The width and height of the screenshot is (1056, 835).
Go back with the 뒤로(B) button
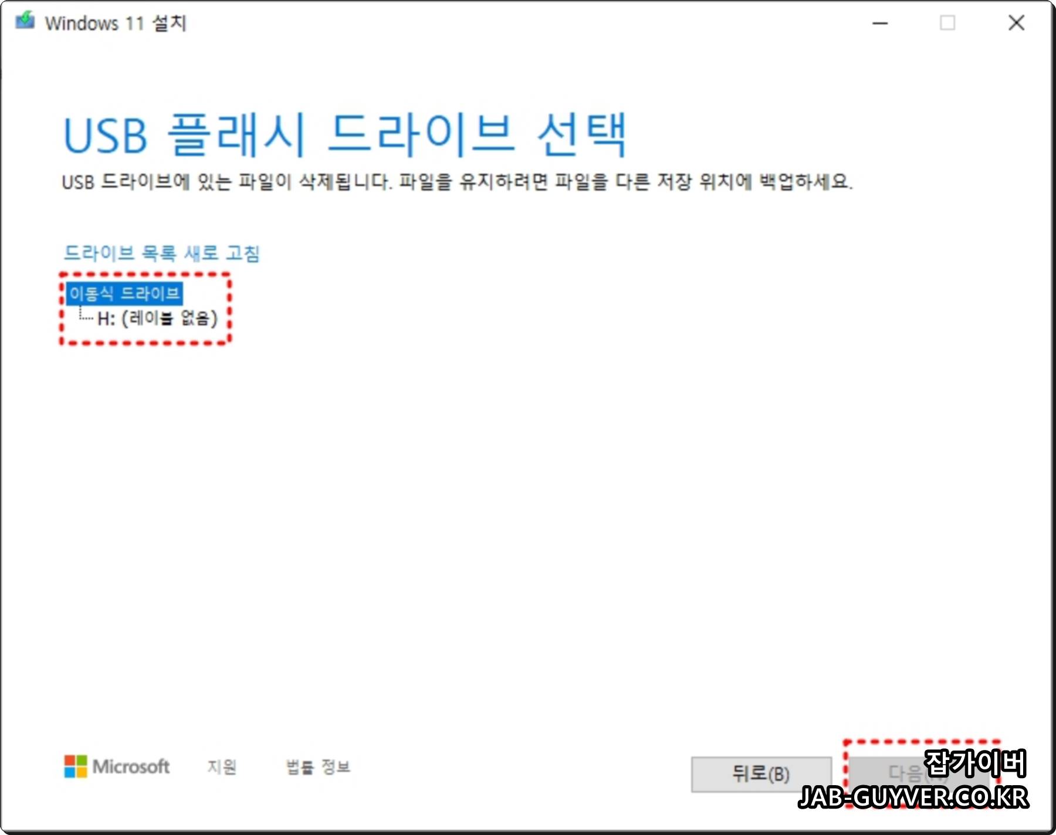[761, 774]
